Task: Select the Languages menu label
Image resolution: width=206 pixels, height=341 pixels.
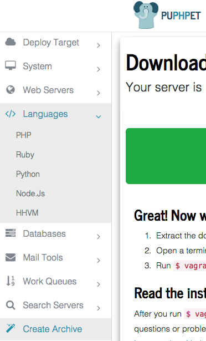Action: (45, 114)
